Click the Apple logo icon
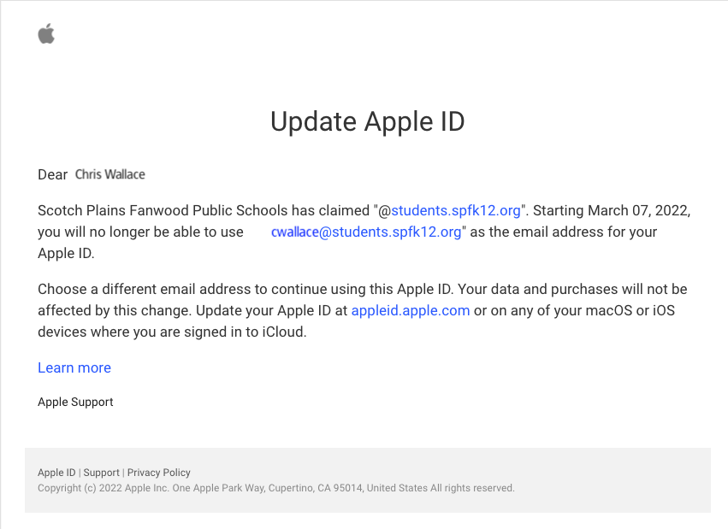The width and height of the screenshot is (728, 529). point(46,34)
